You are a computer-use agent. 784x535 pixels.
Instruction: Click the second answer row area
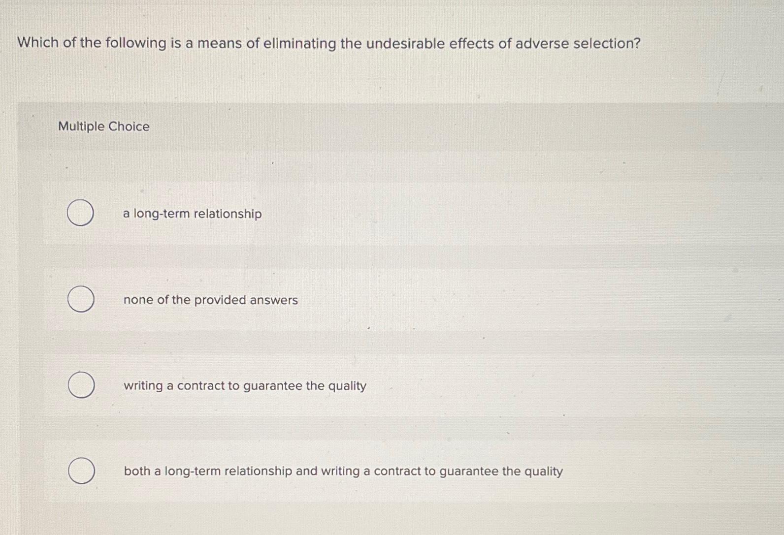345,299
